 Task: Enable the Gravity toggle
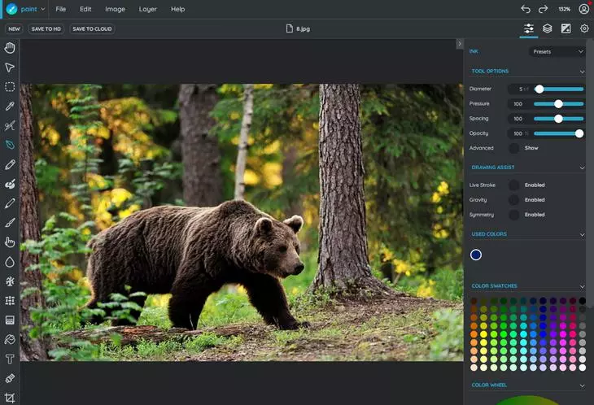point(514,200)
